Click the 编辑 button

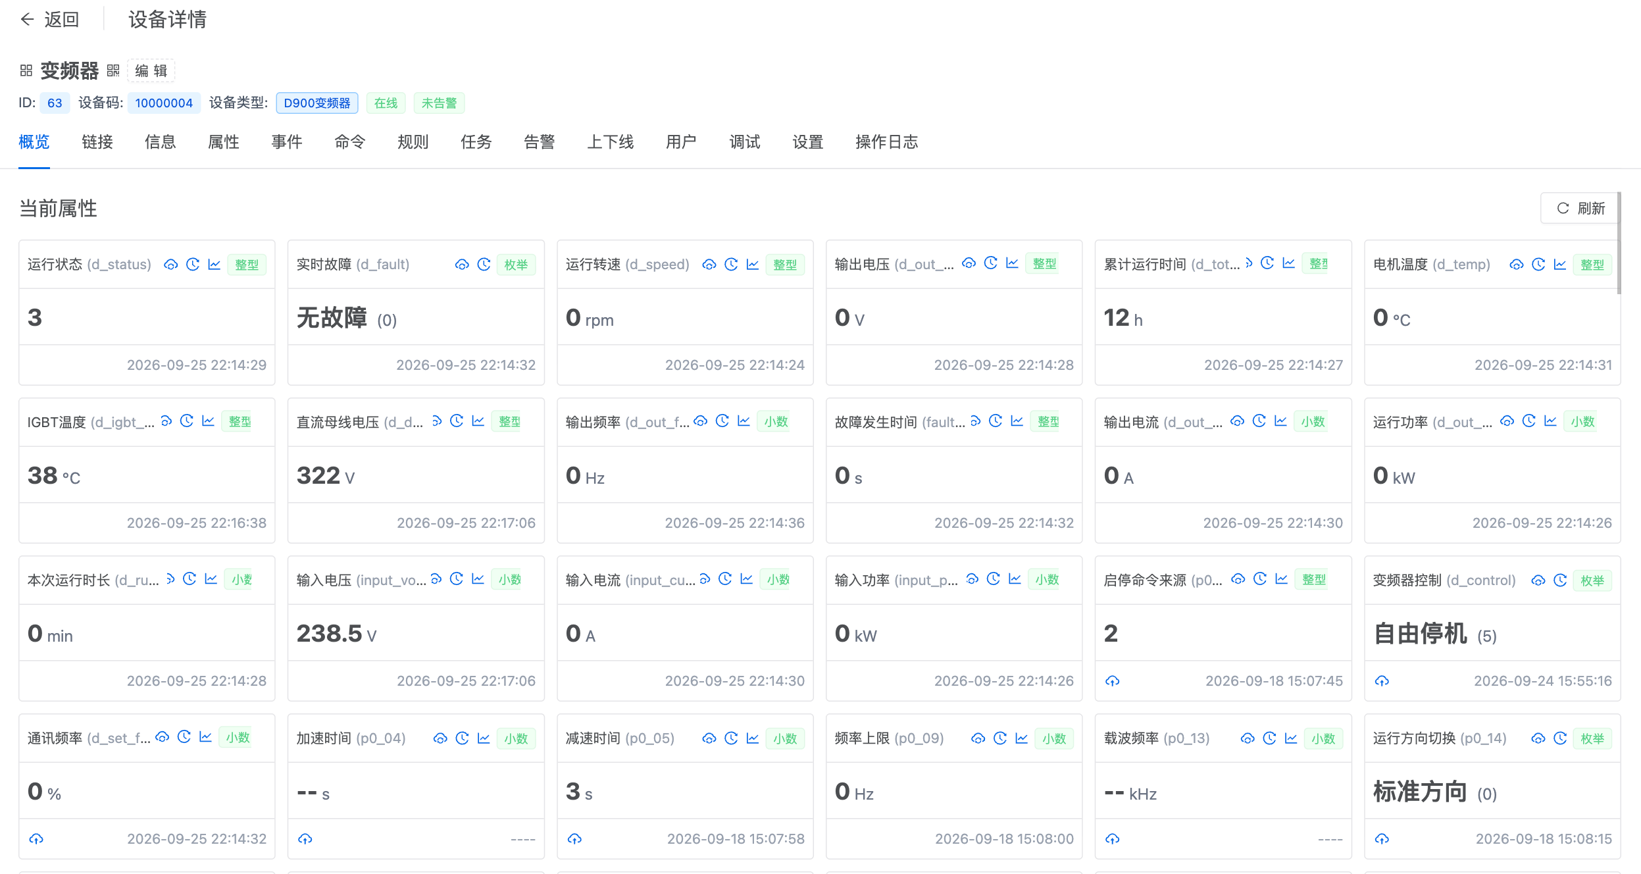(151, 70)
